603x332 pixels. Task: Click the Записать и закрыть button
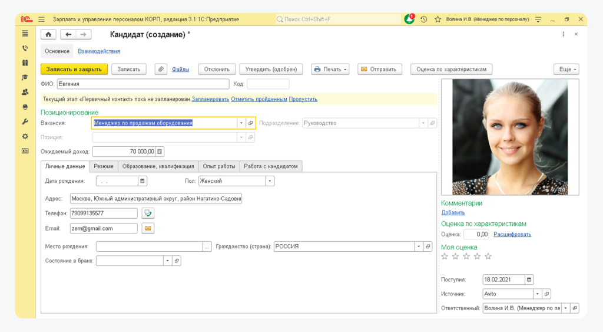[74, 69]
